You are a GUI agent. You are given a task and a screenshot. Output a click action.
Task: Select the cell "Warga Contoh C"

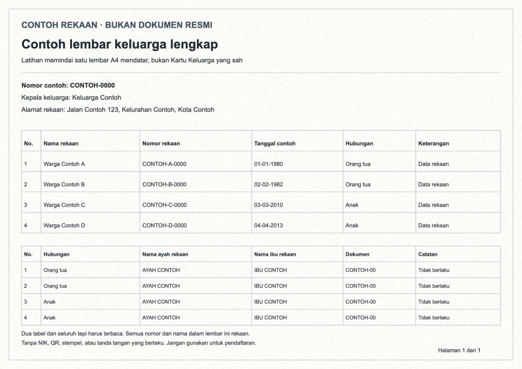(64, 205)
